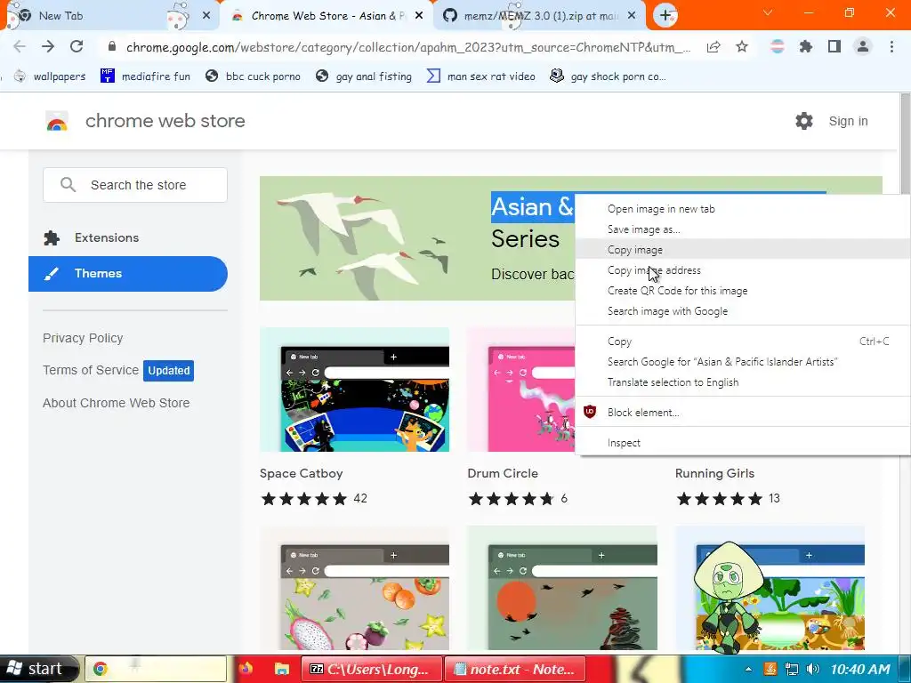Viewport: 911px width, 683px height.
Task: Open the Terms of Service link
Action: click(x=91, y=370)
